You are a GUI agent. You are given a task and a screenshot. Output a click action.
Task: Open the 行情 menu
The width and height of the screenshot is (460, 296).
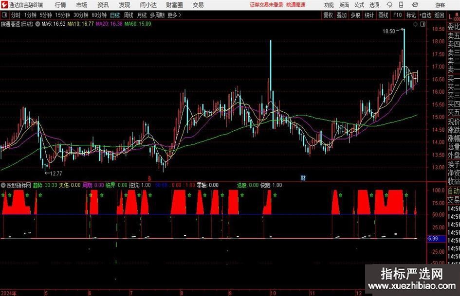point(60,5)
